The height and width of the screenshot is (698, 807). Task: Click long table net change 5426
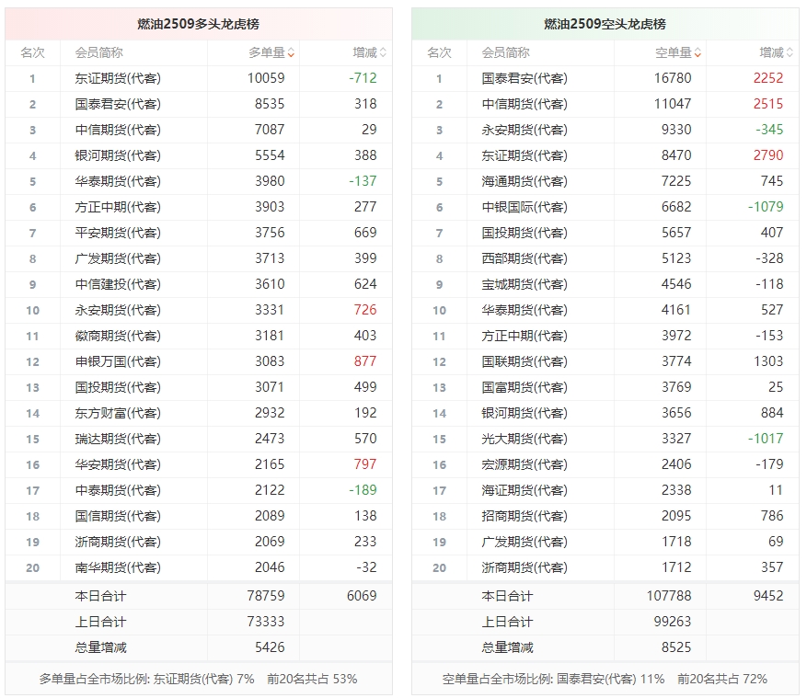pos(271,647)
